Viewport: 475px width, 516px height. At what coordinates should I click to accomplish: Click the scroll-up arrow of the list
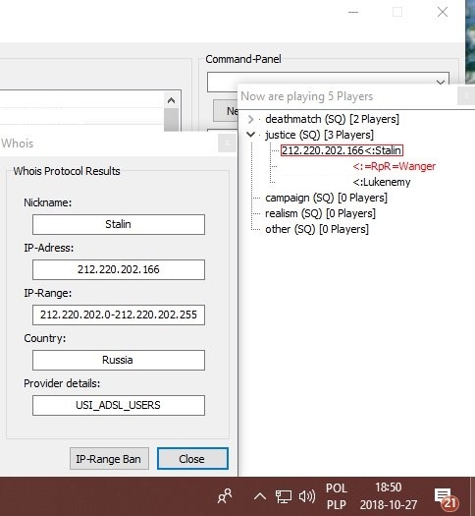click(x=171, y=100)
